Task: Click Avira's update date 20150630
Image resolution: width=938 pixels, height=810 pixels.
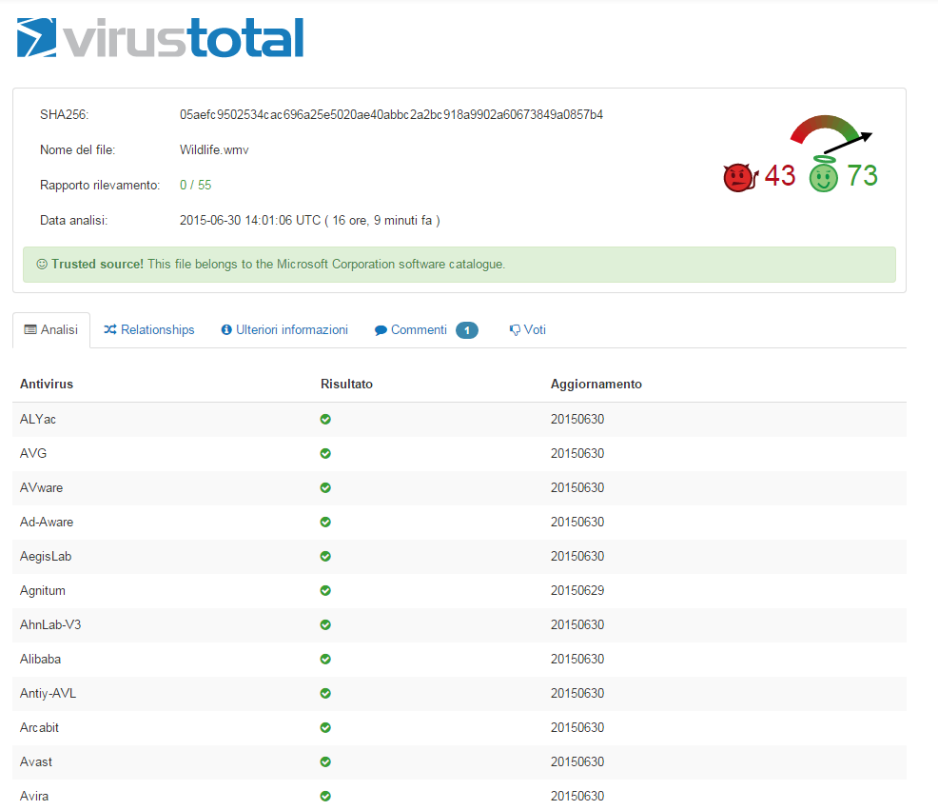Action: click(577, 796)
